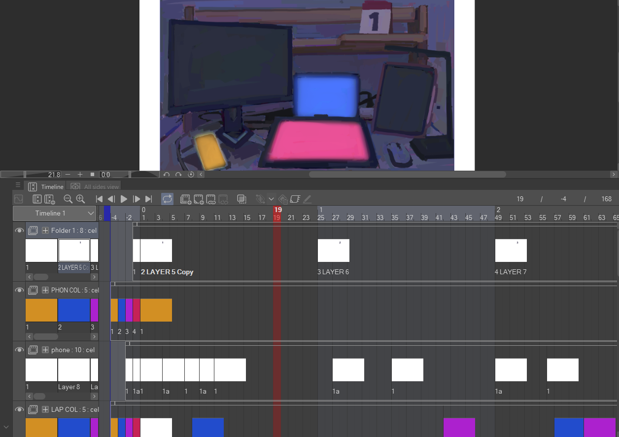Expand the LAP COL track

[45, 409]
